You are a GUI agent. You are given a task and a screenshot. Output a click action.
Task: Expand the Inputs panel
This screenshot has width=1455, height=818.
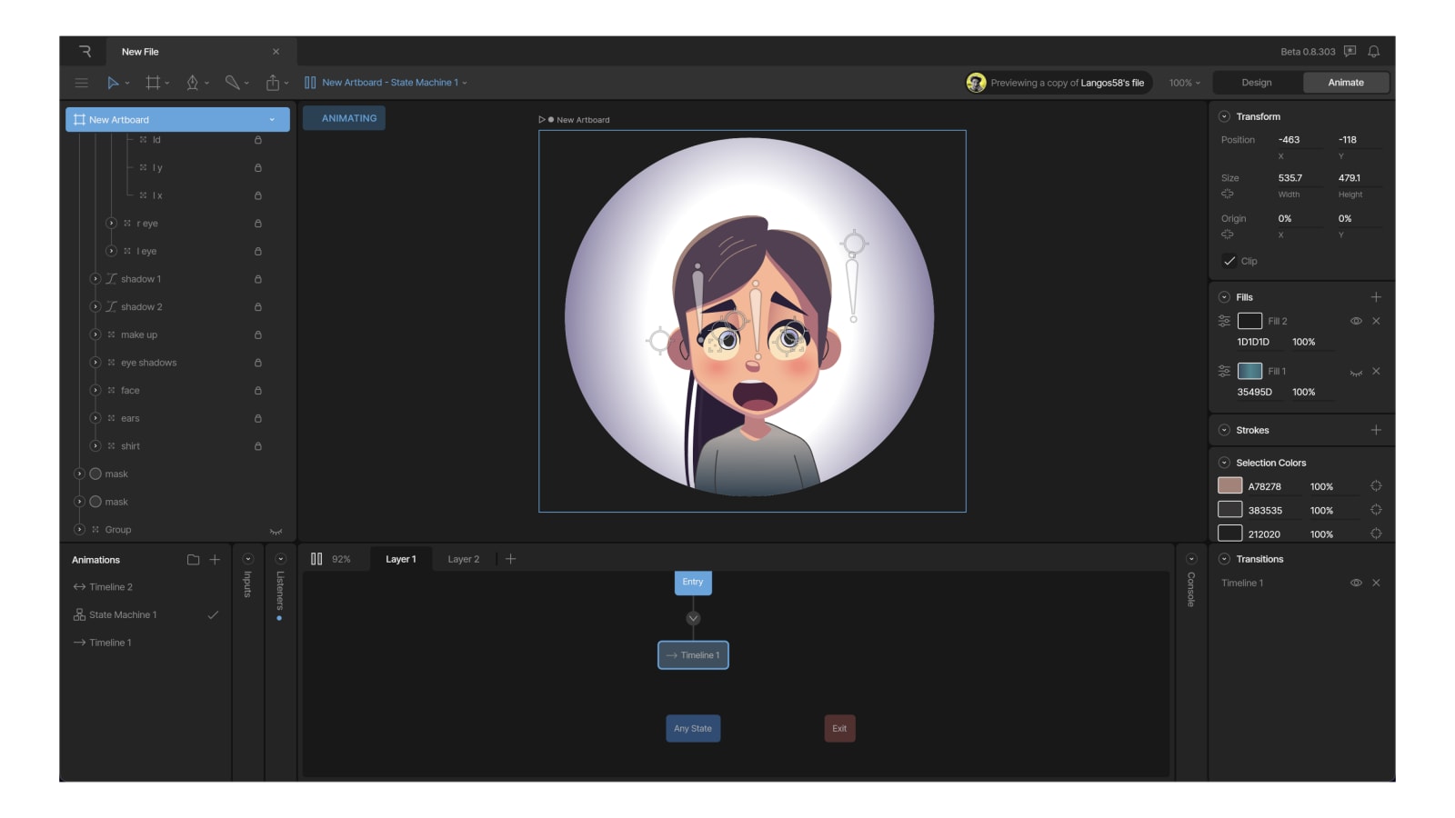click(x=247, y=559)
